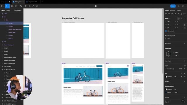Switch to the Inspect tab
Viewport: 187px width, 105px height.
(179, 10)
